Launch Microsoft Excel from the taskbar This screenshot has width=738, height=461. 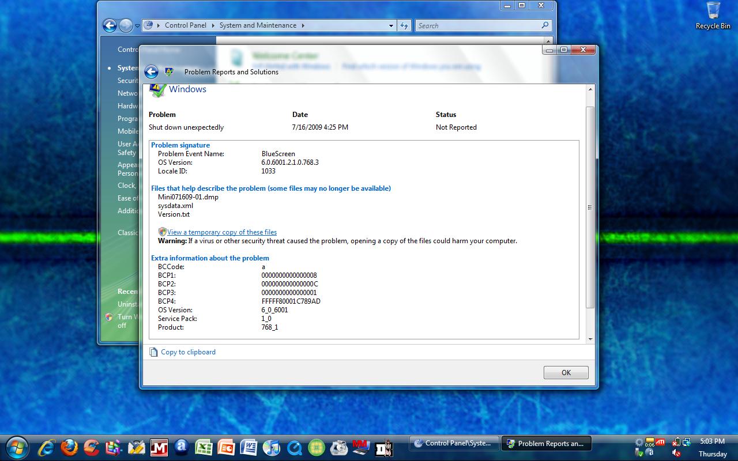(x=204, y=447)
